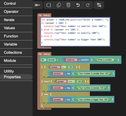Open console dropdown in the 'smaller then 100' block
This screenshot has width=126, height=116.
click(x=58, y=74)
